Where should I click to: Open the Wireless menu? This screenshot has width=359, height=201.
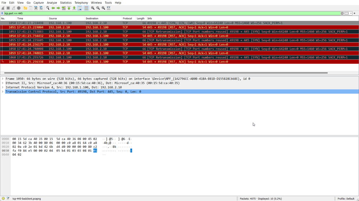[x=96, y=3]
